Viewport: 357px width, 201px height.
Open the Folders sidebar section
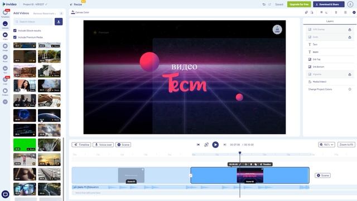5,92
